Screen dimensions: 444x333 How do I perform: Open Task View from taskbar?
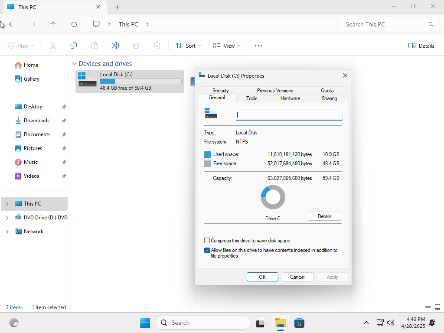pyautogui.click(x=261, y=323)
